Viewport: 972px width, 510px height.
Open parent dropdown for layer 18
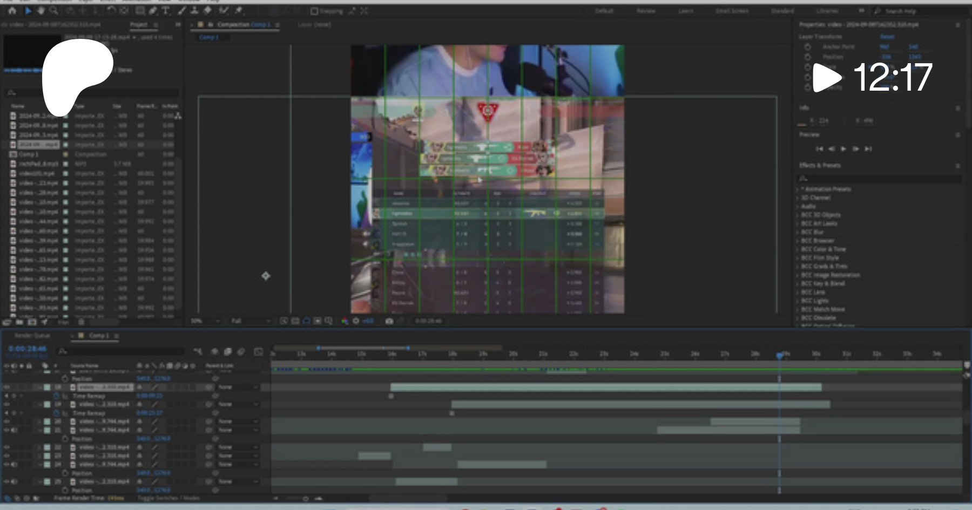pos(238,387)
